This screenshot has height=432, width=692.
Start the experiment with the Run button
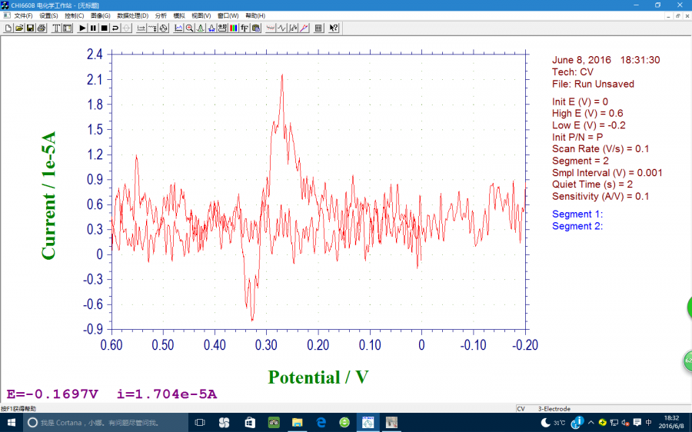click(82, 28)
